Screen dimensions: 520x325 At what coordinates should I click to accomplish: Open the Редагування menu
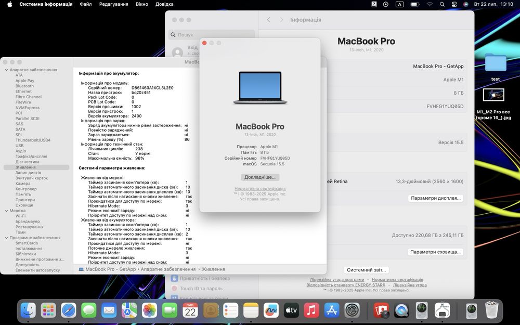coord(113,4)
